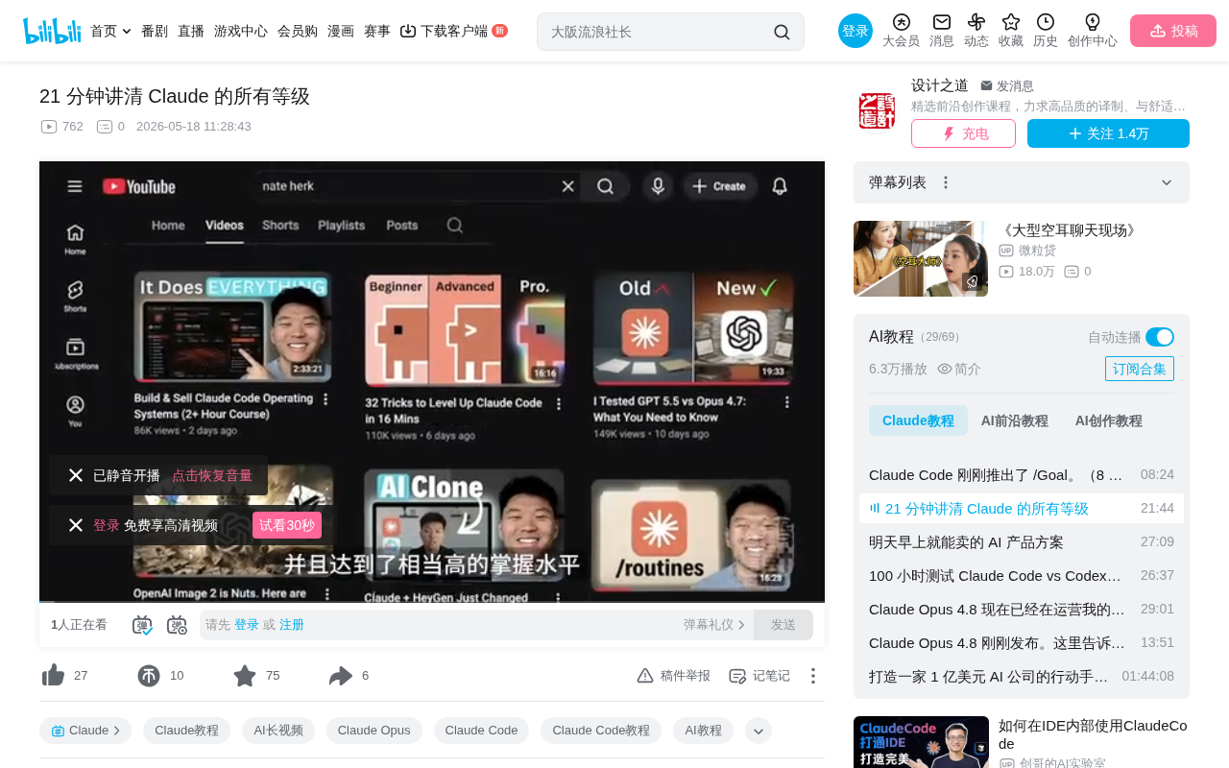Toggle 自动连播 autoplay switch
This screenshot has width=1229, height=768.
pyautogui.click(x=1160, y=337)
